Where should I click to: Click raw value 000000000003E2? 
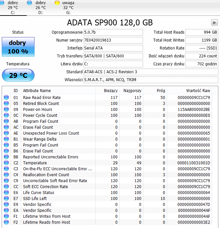[x=194, y=222]
